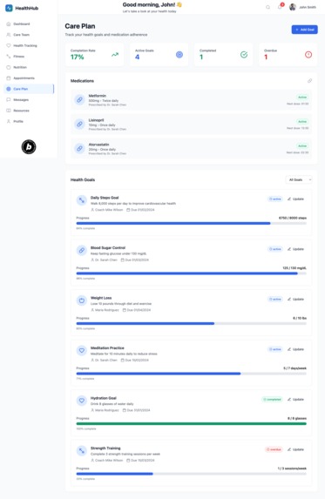This screenshot has height=499, width=325.
Task: Go to Dashboard in sidebar
Action: pyautogui.click(x=29, y=24)
